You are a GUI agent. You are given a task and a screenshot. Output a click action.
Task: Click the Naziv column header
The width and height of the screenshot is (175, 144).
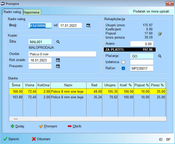[68, 85]
